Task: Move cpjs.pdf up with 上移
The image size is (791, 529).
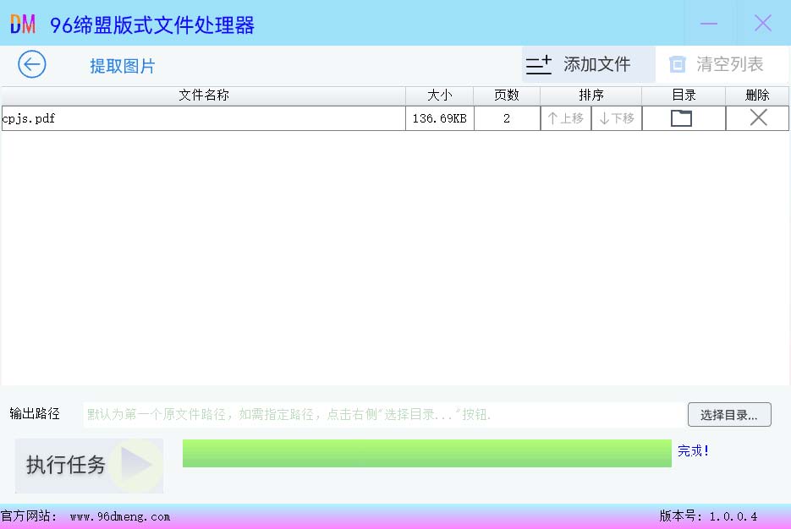Action: pyautogui.click(x=566, y=118)
